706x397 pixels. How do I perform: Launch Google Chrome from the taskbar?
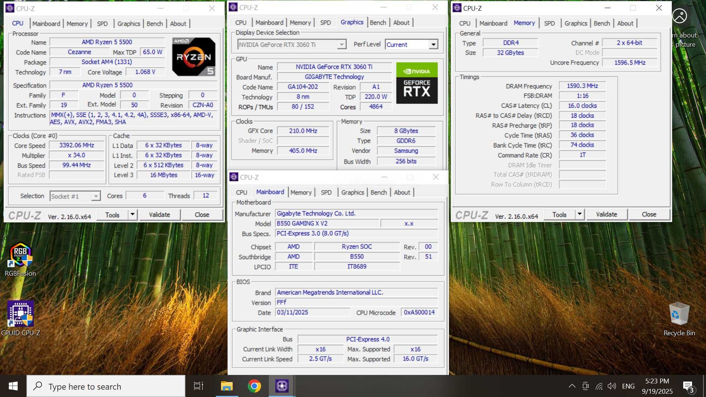point(254,386)
